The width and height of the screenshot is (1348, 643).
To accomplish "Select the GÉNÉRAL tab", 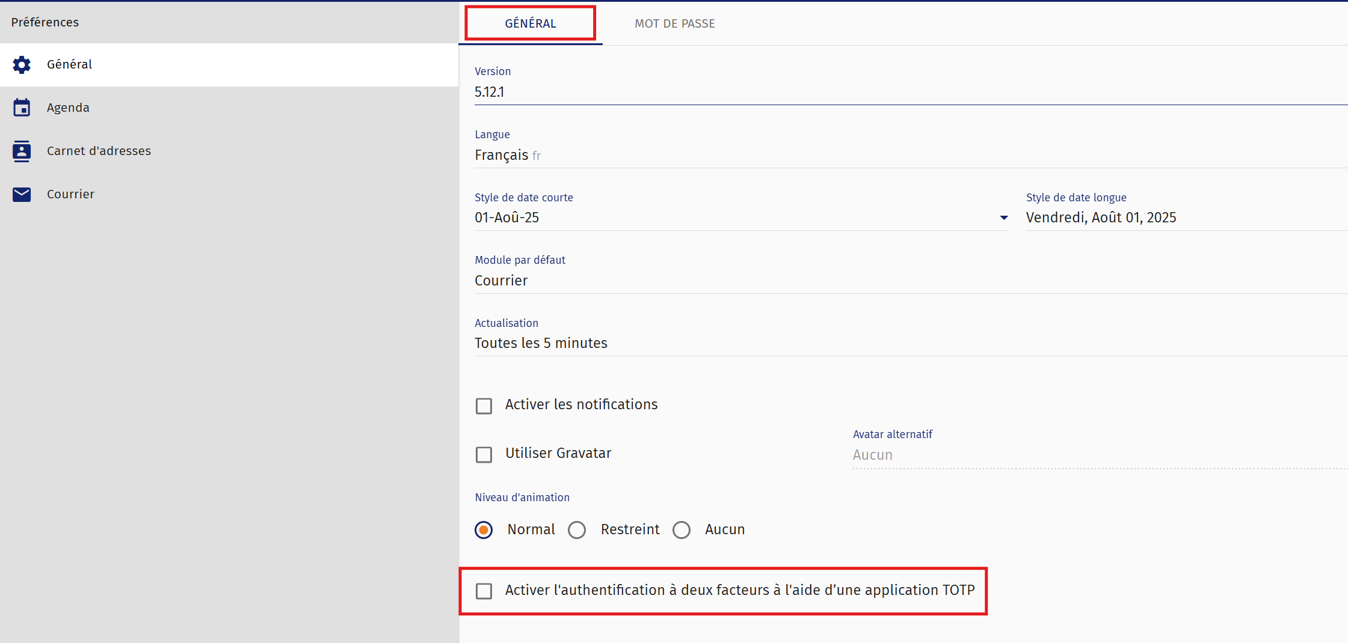I will coord(530,23).
